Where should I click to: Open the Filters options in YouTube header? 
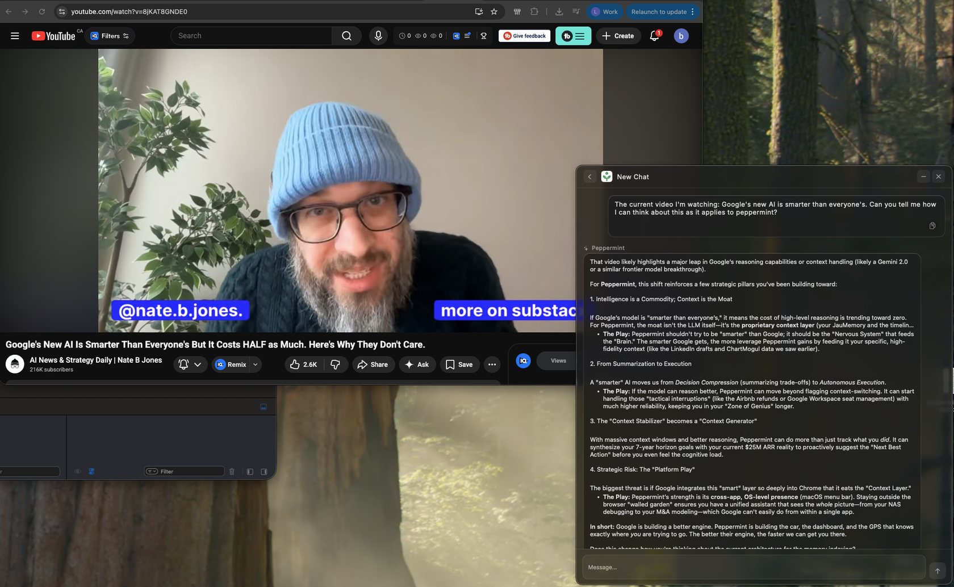tap(110, 36)
